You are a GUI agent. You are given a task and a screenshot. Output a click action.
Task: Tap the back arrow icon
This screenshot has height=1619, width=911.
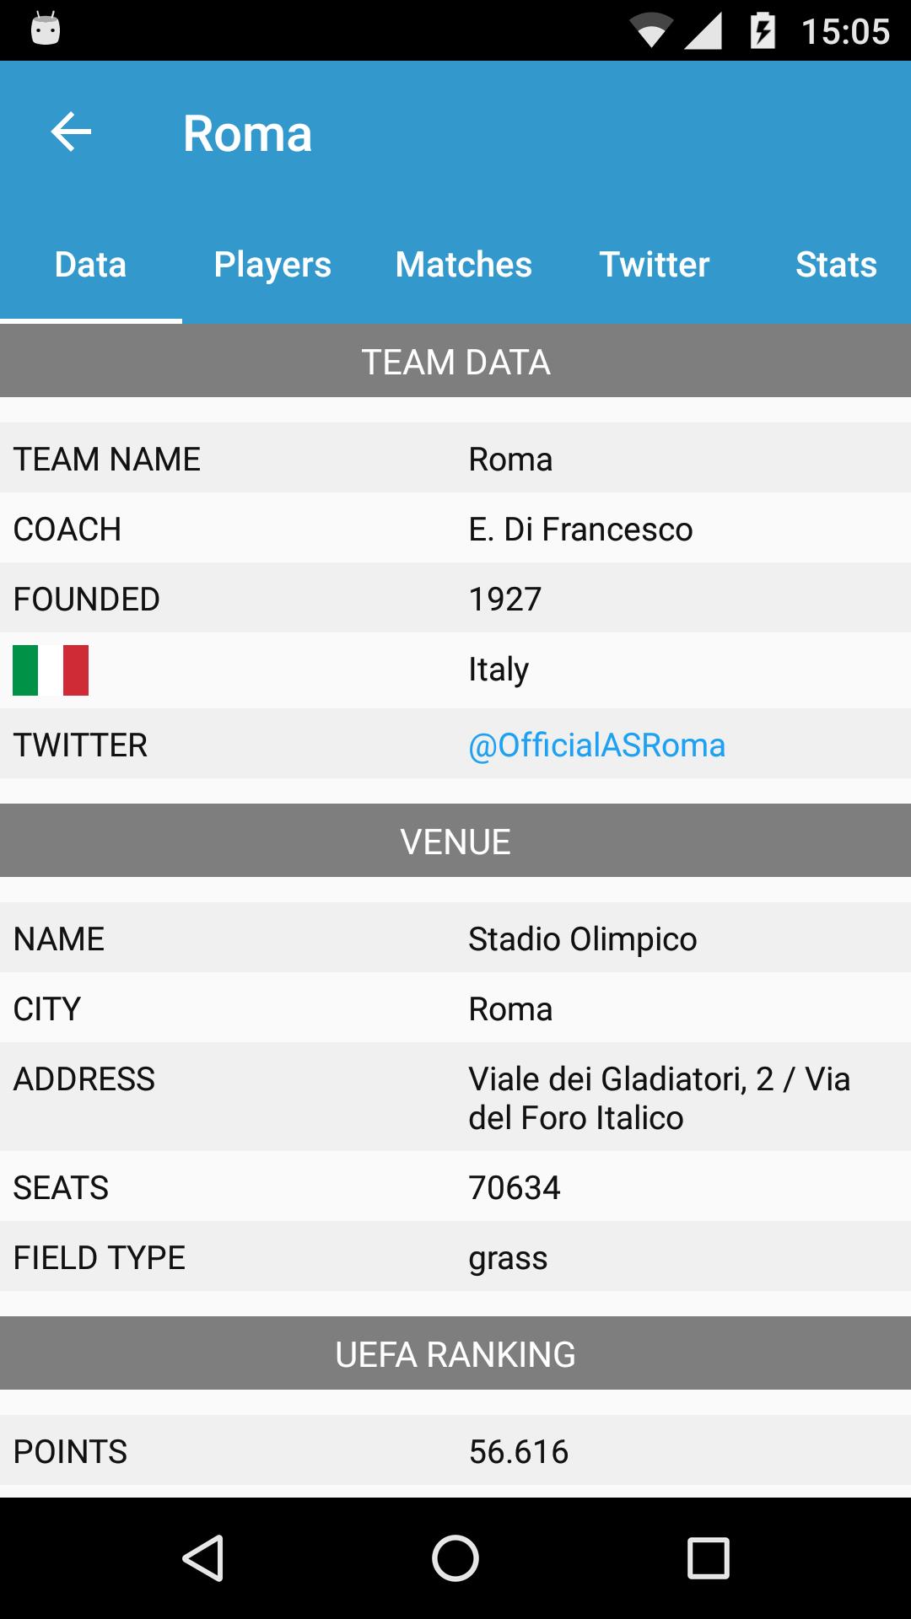click(x=71, y=132)
